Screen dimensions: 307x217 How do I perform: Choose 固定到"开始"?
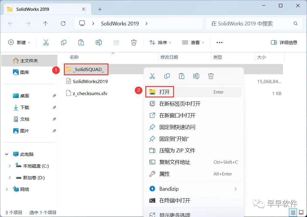pos(194,139)
